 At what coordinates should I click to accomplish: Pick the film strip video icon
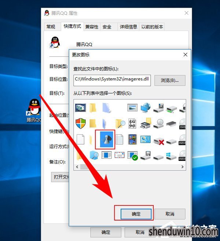[132, 139]
